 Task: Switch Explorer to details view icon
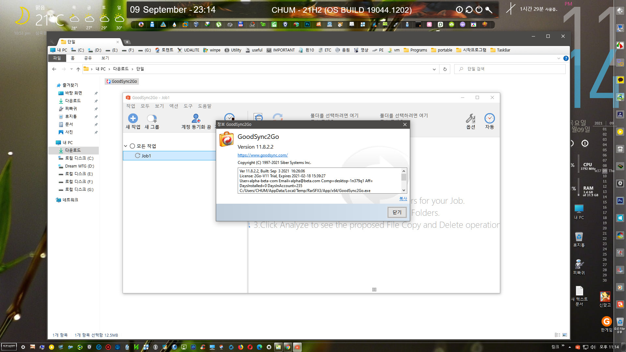click(x=558, y=335)
